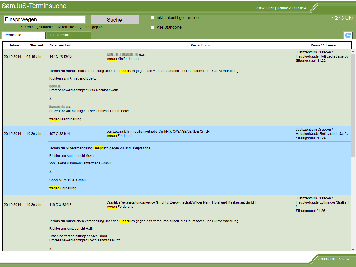This screenshot has height=267, width=356.
Task: Click the blue refresh icon
Action: click(348, 35)
